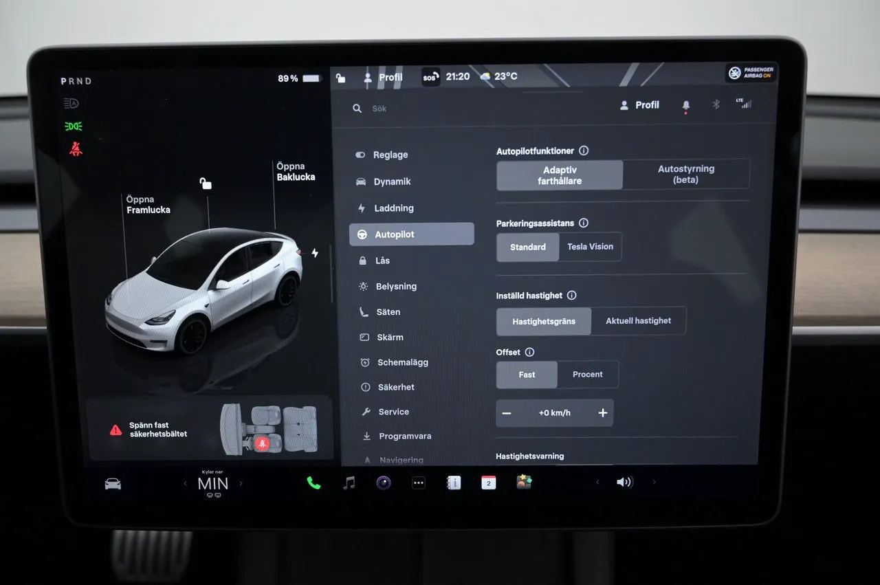Tap the passenger airbag indicator
The height and width of the screenshot is (585, 880).
pos(751,73)
